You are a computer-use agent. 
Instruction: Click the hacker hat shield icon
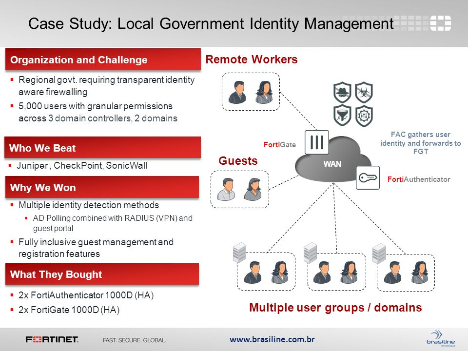pos(342,92)
